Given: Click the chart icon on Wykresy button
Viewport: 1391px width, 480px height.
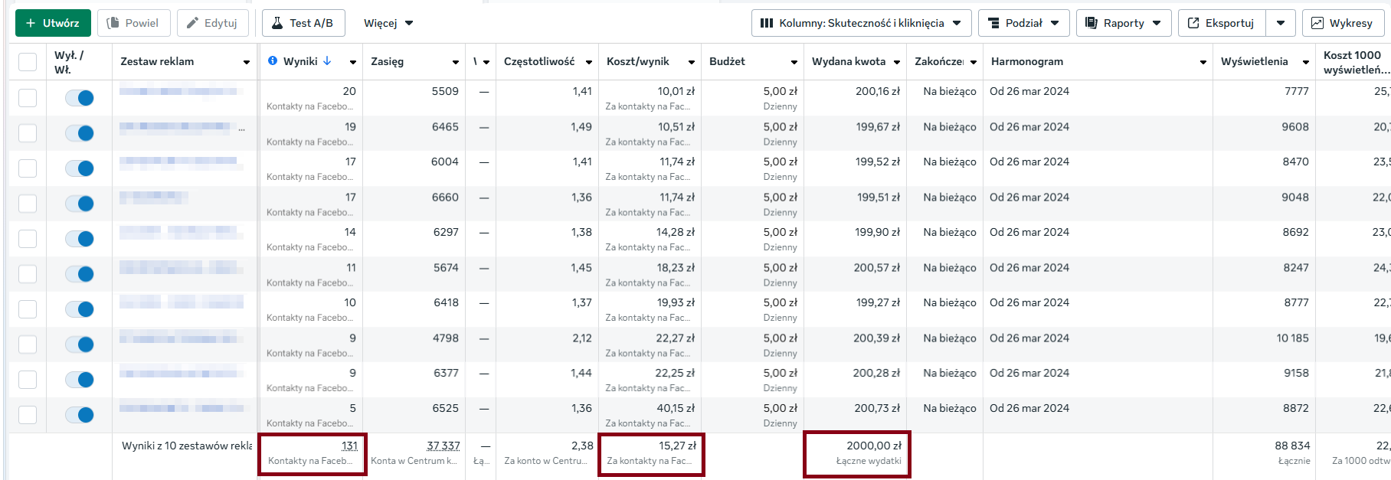Looking at the screenshot, I should tap(1317, 23).
